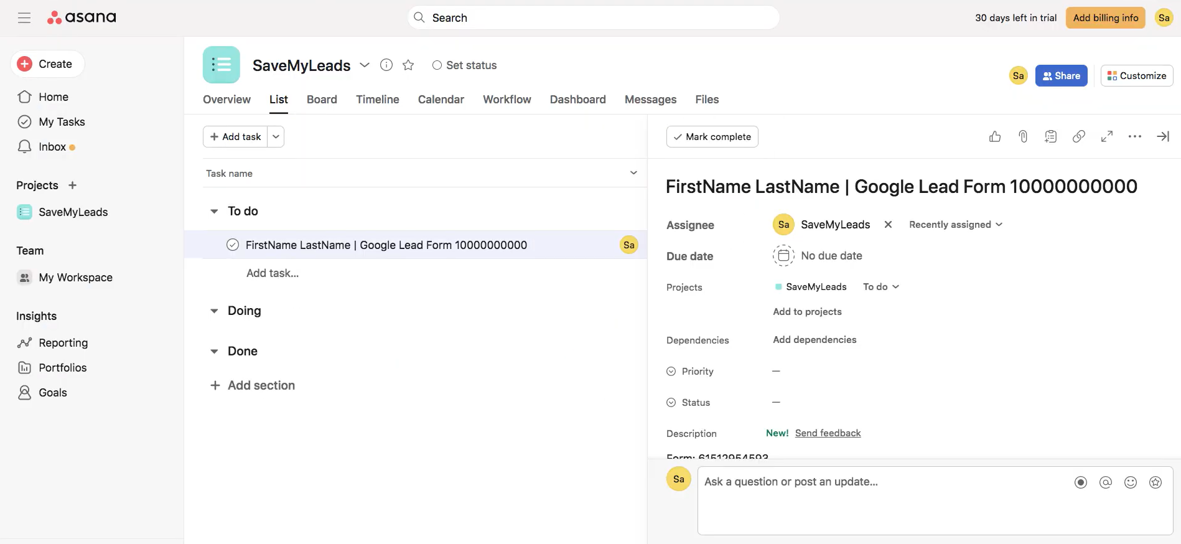Favorite the SaveMyLeads project with star

[x=408, y=65]
